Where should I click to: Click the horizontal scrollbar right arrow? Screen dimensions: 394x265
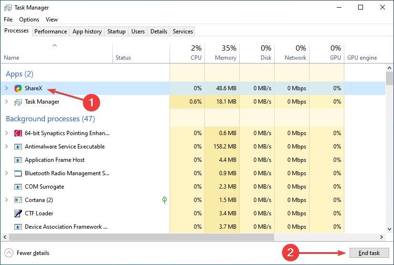click(382, 237)
